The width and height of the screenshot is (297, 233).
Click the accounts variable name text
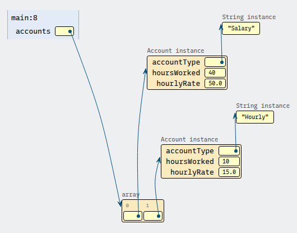coord(33,31)
